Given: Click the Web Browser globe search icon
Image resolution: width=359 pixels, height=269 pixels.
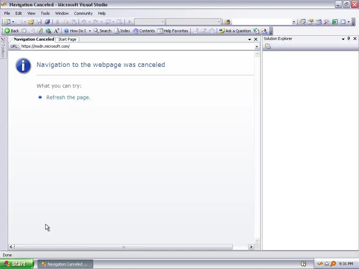Looking at the screenshot, I should click(48, 31).
